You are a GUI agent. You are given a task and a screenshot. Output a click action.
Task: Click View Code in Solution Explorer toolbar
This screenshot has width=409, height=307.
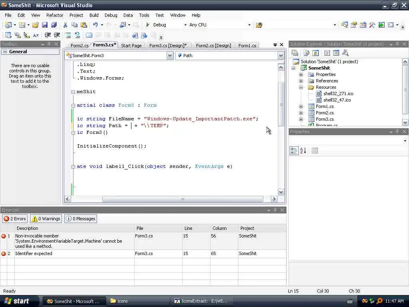(327, 53)
